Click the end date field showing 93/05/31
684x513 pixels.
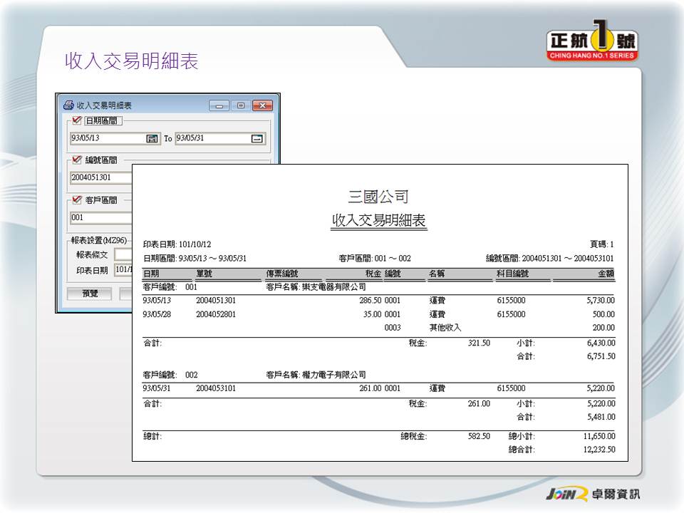[x=212, y=138]
